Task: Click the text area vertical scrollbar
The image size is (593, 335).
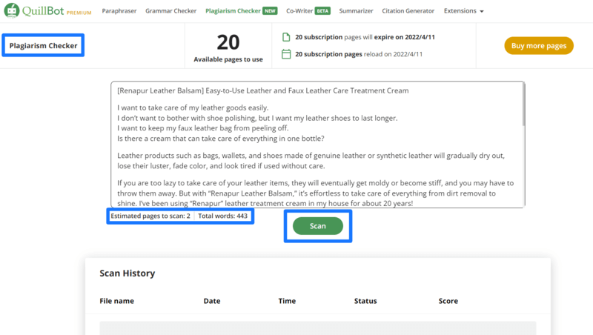Action: pyautogui.click(x=524, y=105)
